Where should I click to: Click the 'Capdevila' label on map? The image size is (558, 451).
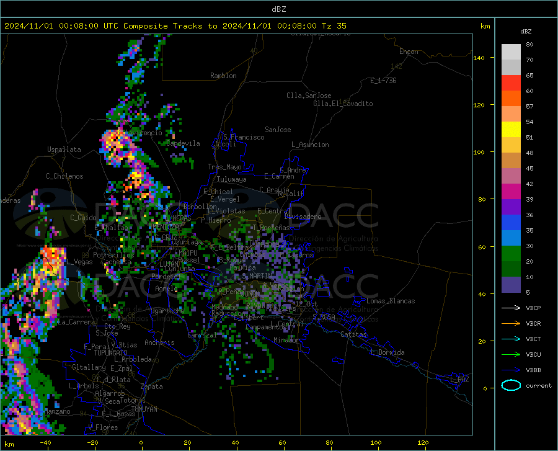coord(183,143)
